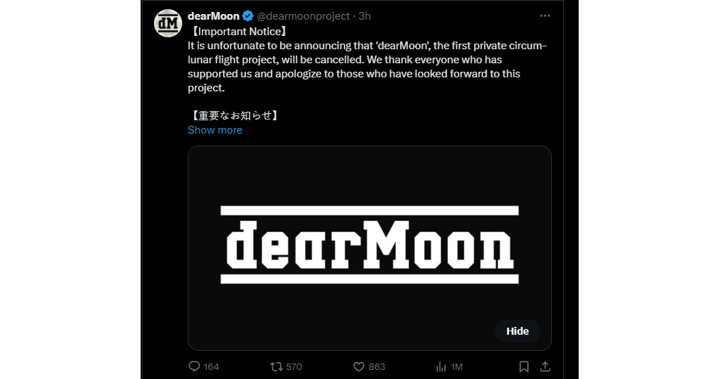The image size is (720, 379).
Task: Open the post's three-dot More menu
Action: (545, 16)
